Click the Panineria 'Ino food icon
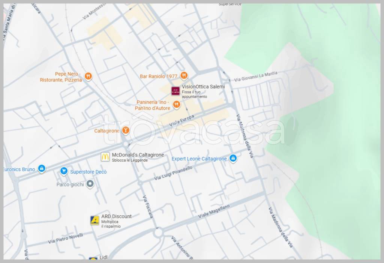 [176, 104]
